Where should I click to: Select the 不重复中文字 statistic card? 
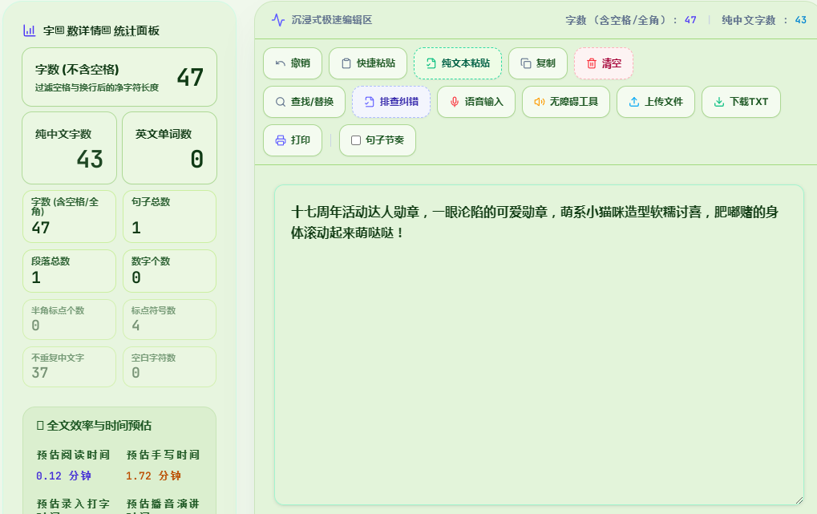pyautogui.click(x=69, y=367)
